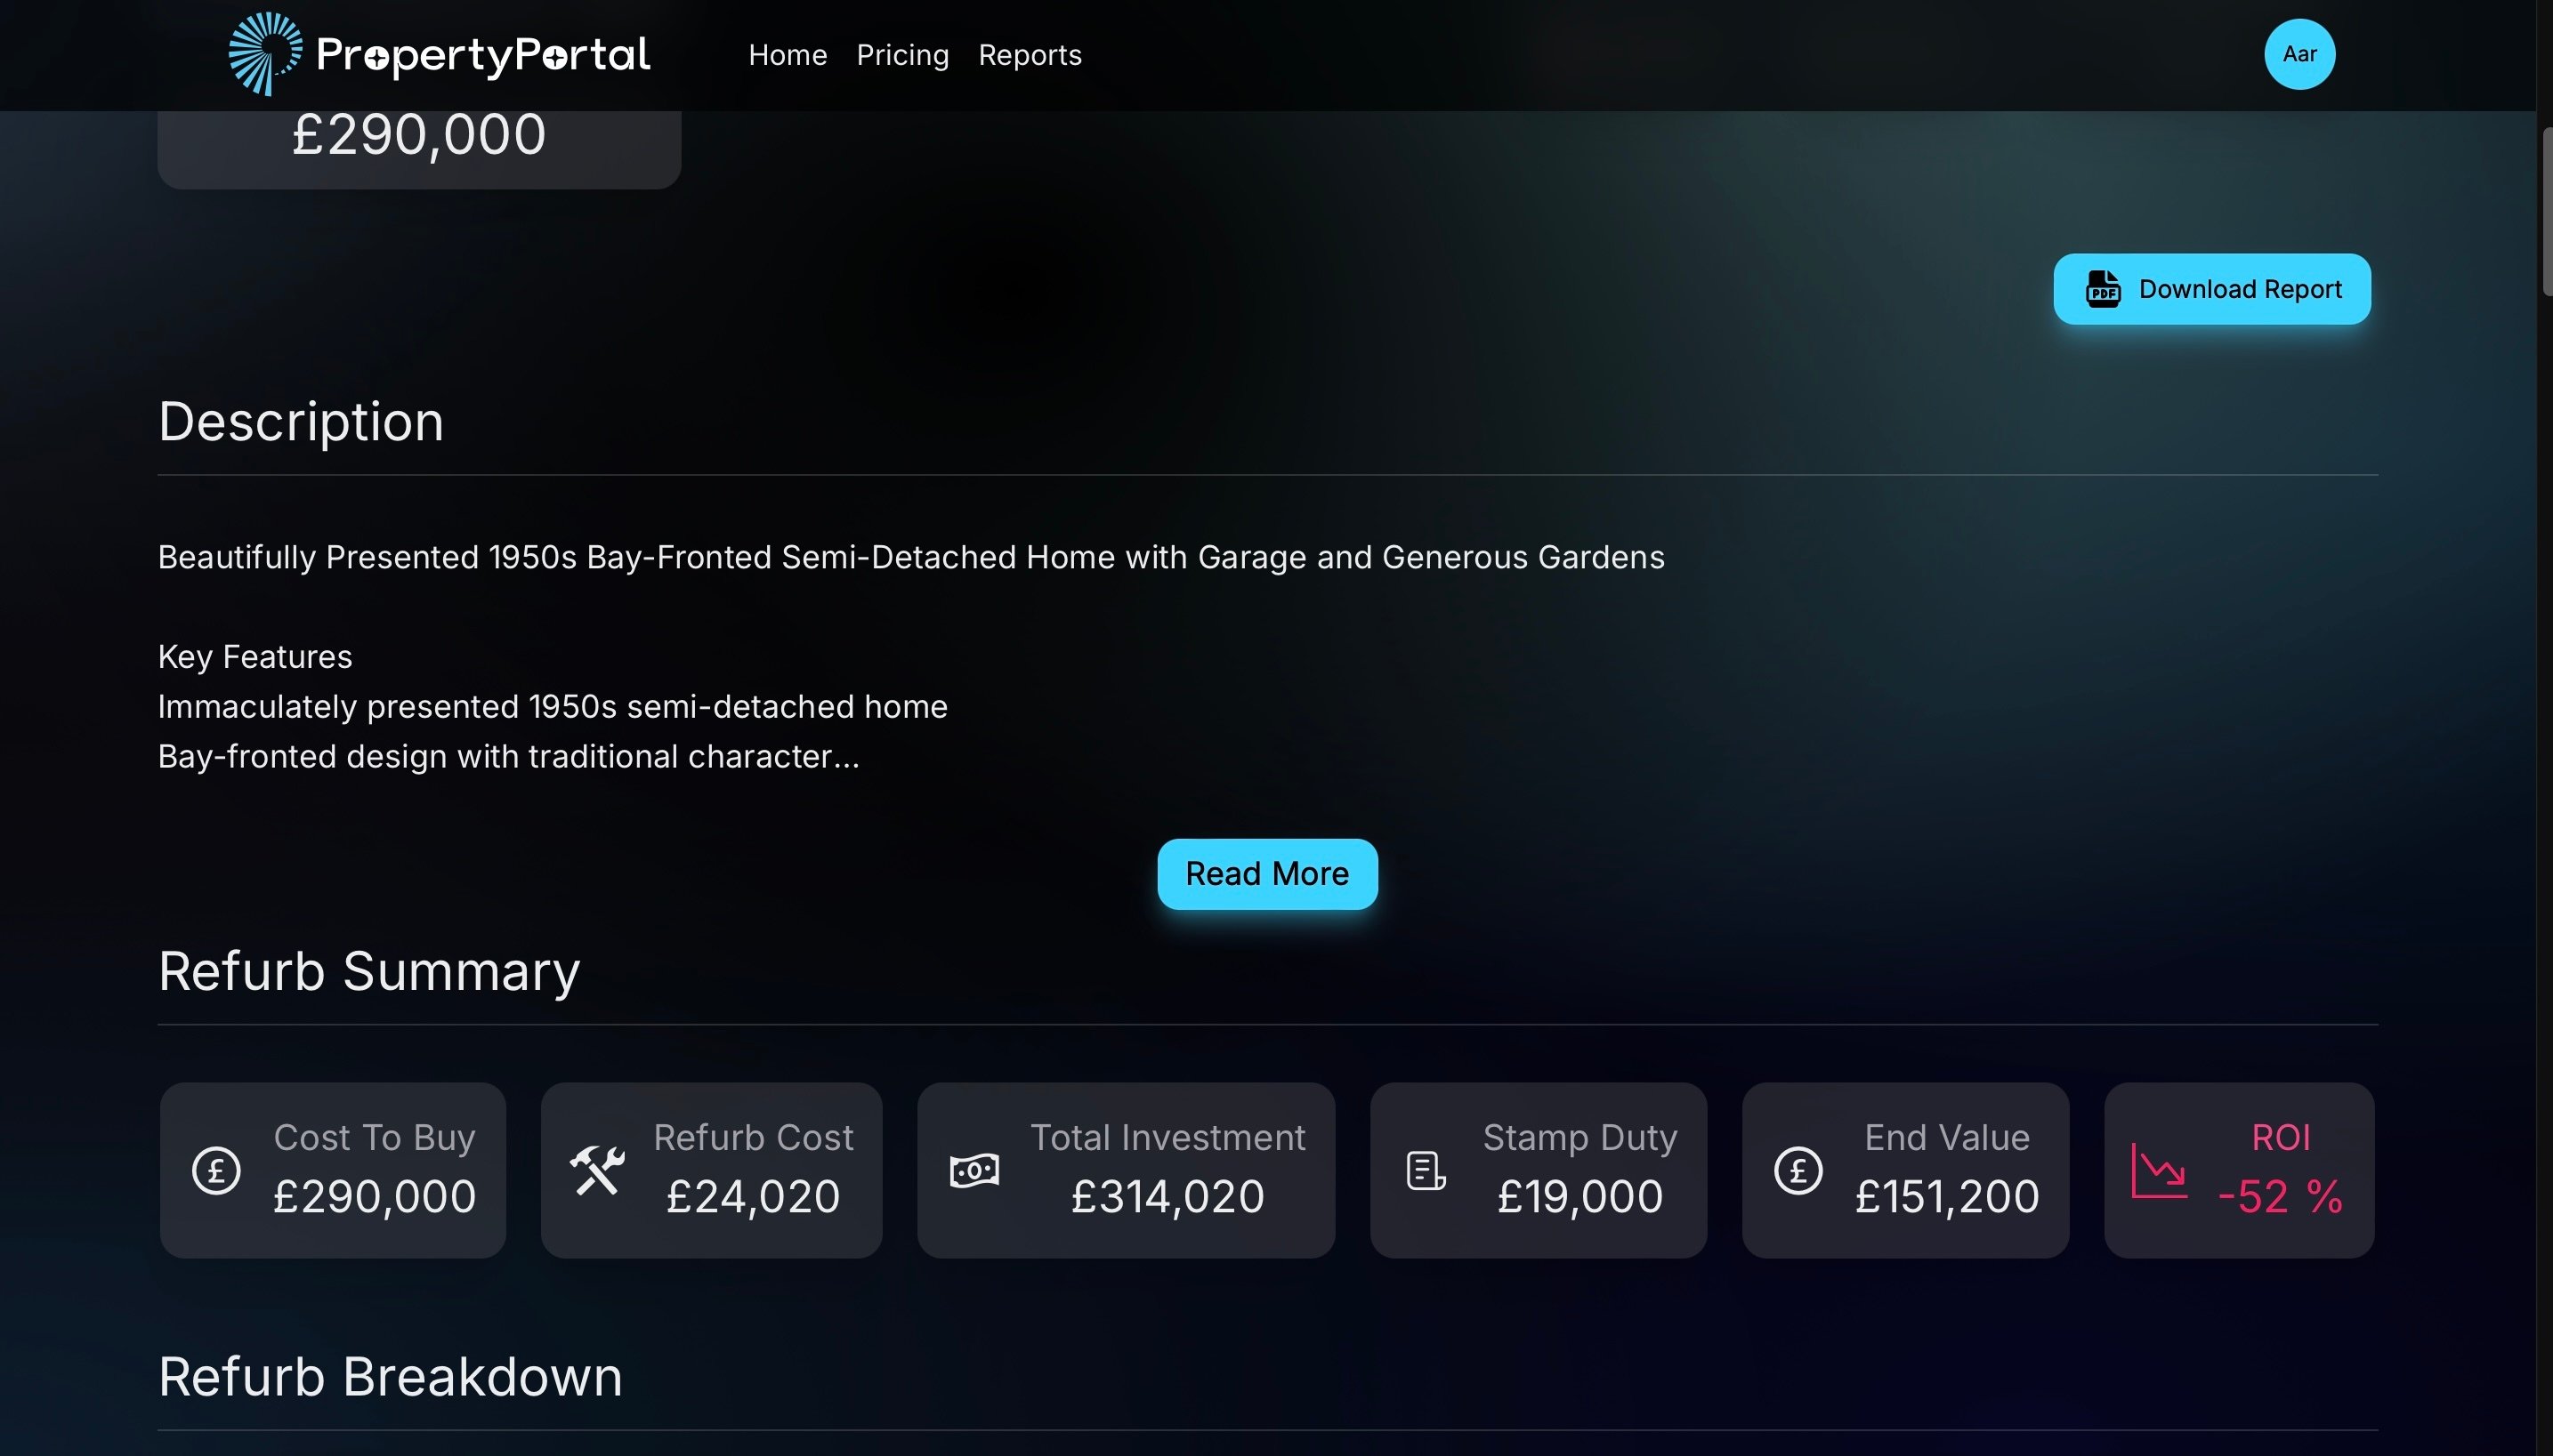Click the document icon next to Stamp Duty
Screen dimensions: 2553x1456
click(x=1426, y=1171)
